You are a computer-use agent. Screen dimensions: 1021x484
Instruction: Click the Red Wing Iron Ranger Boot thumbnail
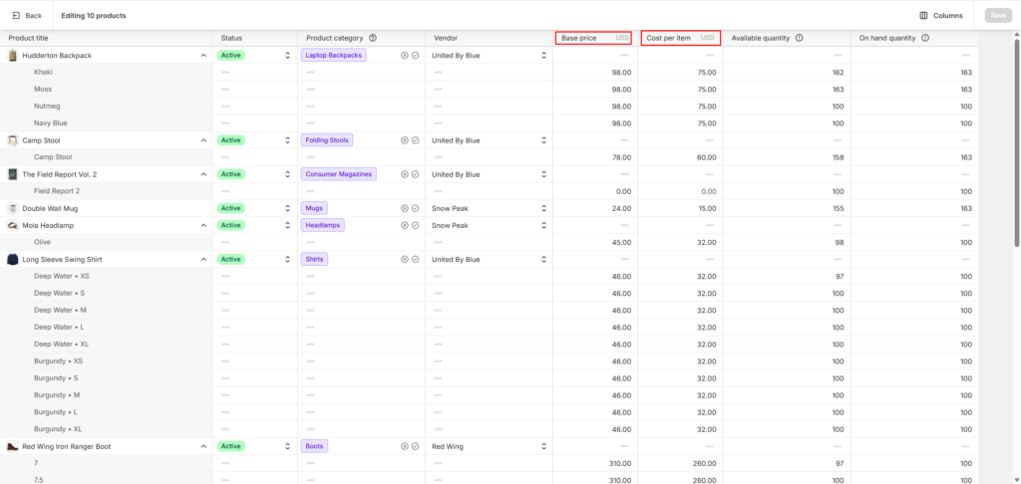[x=12, y=446]
